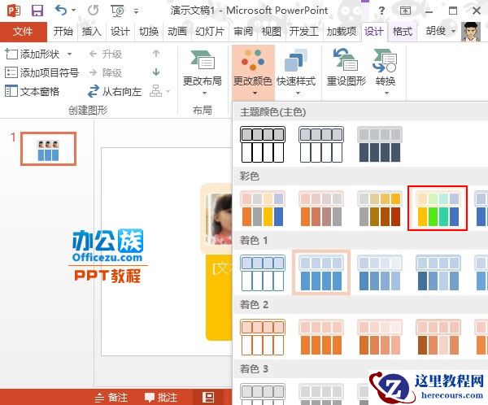This screenshot has height=405, width=488.
Task: Select highlighted yellow-green-blue colorful scheme
Action: coord(438,208)
